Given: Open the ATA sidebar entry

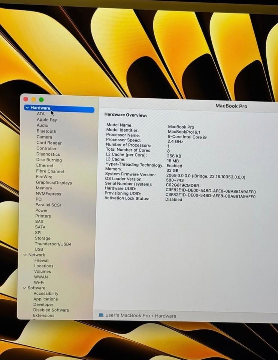Looking at the screenshot, I should [40, 114].
